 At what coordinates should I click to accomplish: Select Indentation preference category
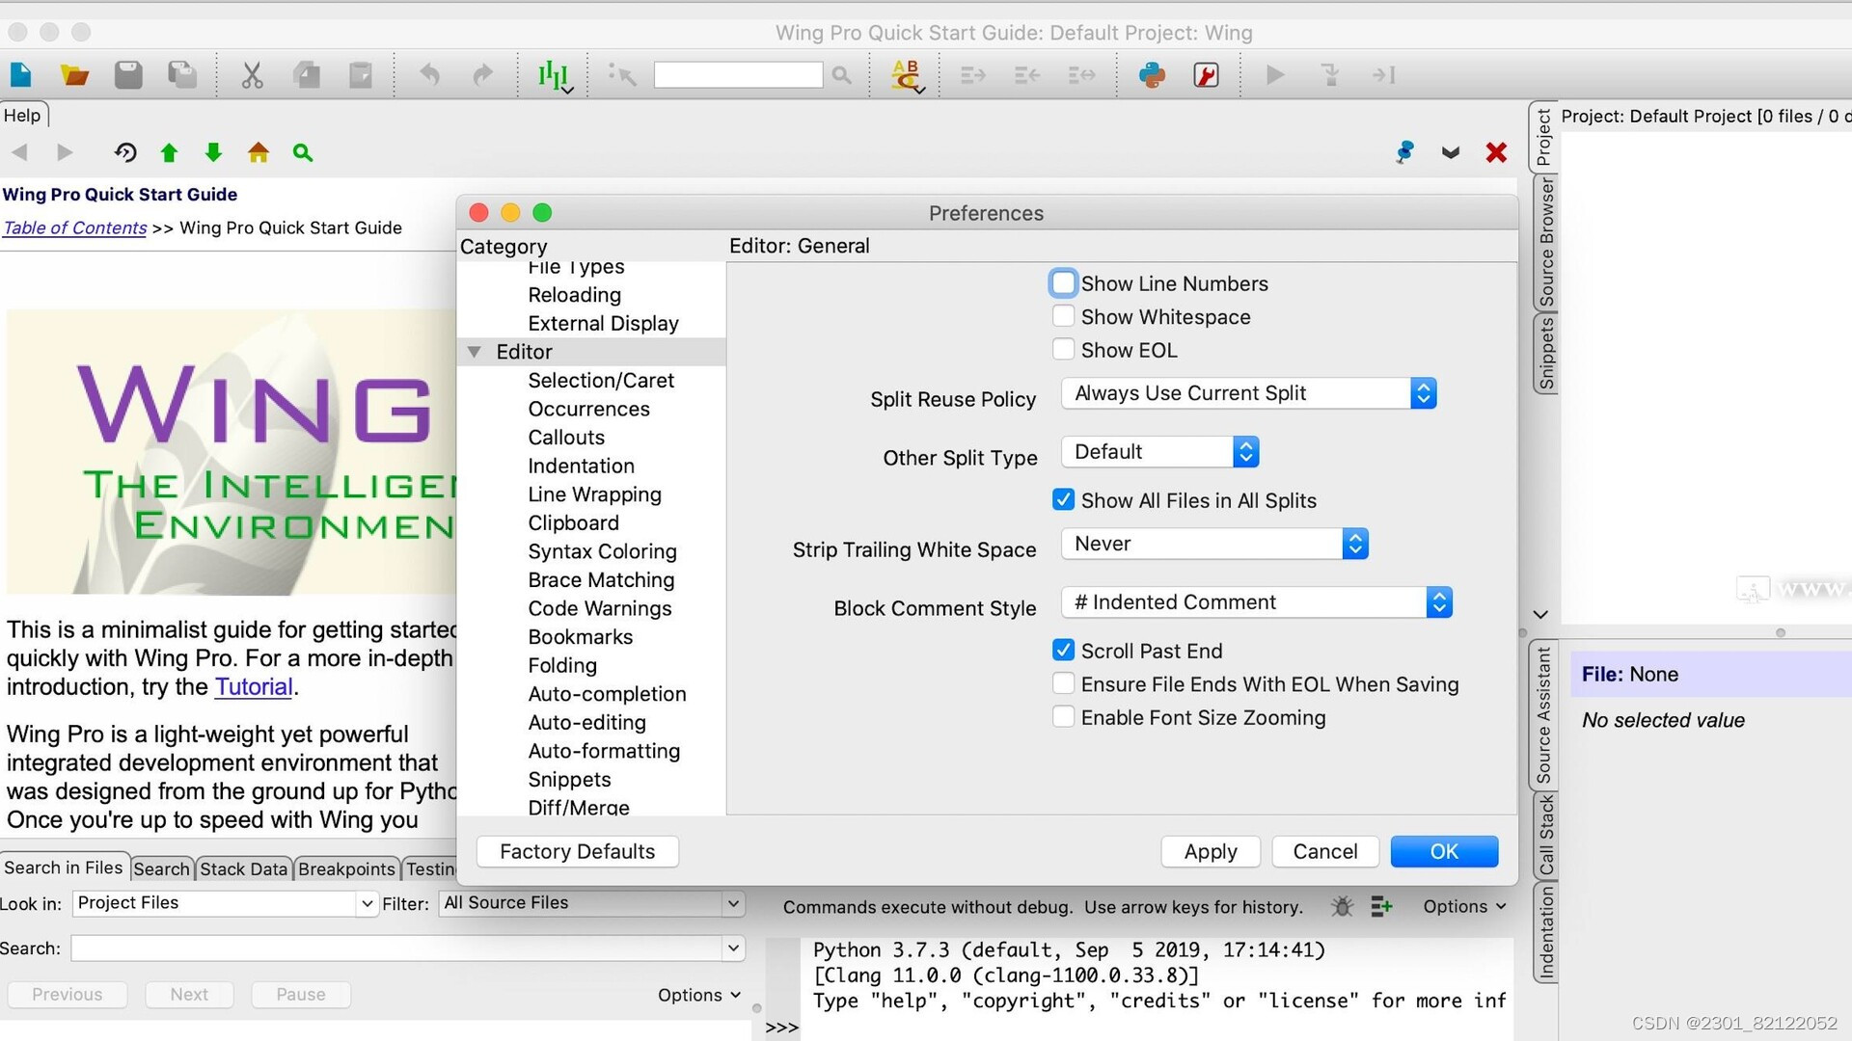pyautogui.click(x=581, y=466)
